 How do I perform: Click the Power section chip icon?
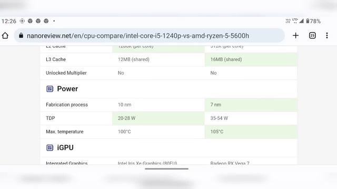pyautogui.click(x=50, y=89)
